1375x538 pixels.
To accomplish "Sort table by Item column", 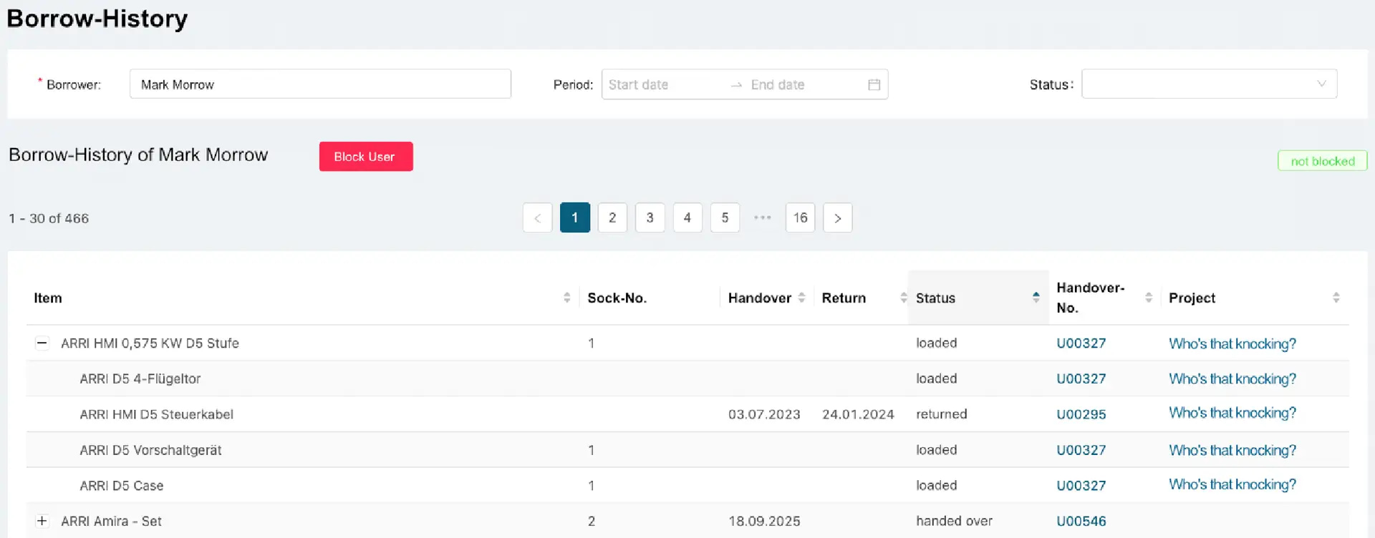I will coord(566,298).
